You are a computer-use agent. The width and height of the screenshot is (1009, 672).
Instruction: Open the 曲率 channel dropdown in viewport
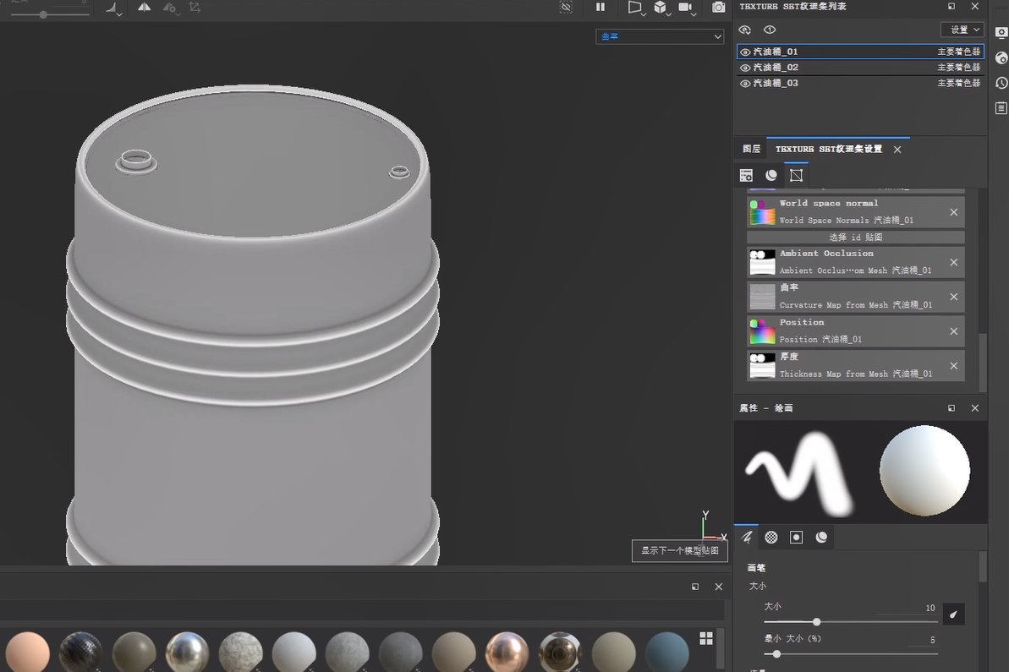pyautogui.click(x=660, y=36)
